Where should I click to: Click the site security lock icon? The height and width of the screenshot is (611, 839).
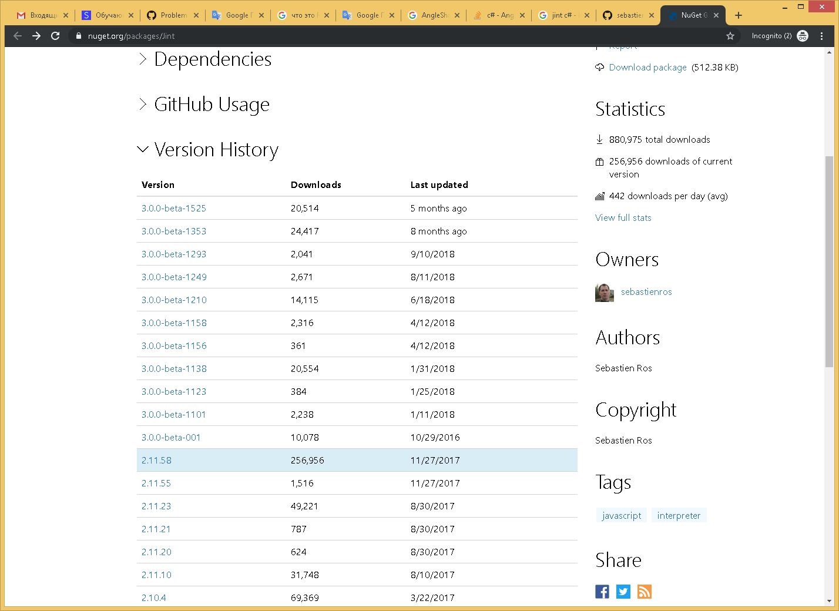(x=78, y=36)
